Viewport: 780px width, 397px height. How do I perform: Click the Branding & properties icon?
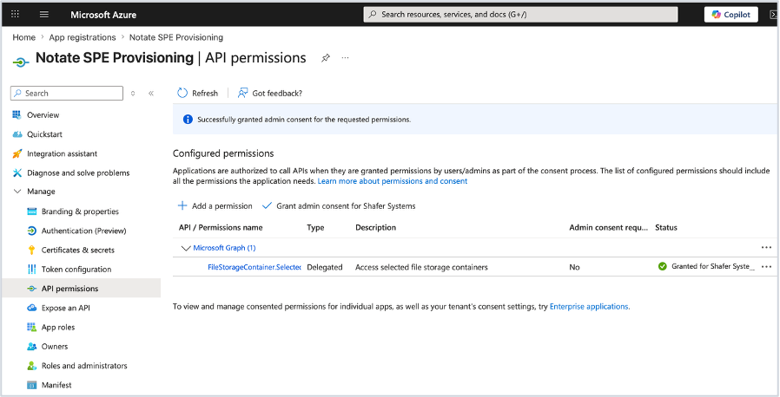(32, 212)
